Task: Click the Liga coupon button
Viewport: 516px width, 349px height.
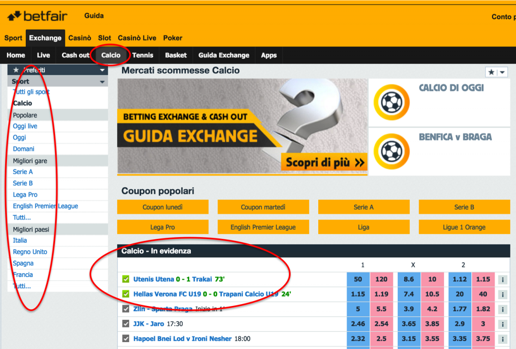Action: point(364,227)
